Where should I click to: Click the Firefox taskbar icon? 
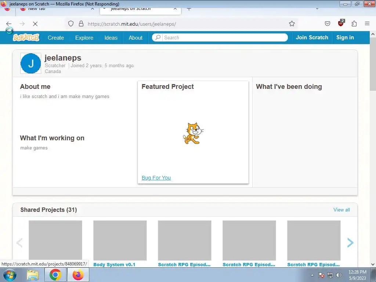coord(78,275)
